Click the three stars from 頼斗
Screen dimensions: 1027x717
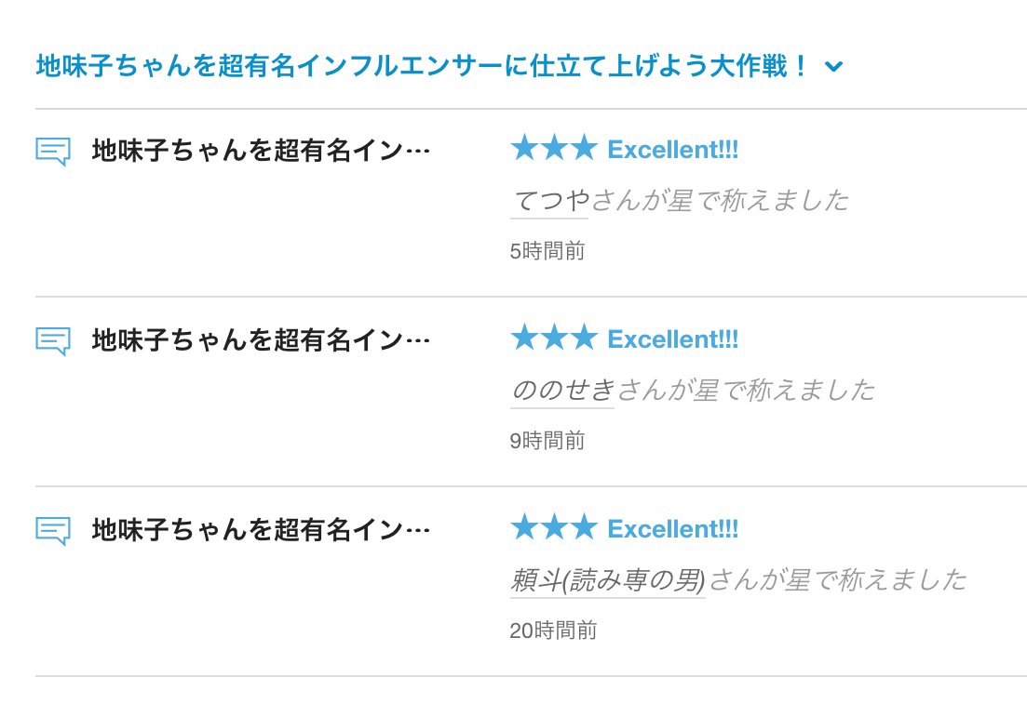pos(553,527)
